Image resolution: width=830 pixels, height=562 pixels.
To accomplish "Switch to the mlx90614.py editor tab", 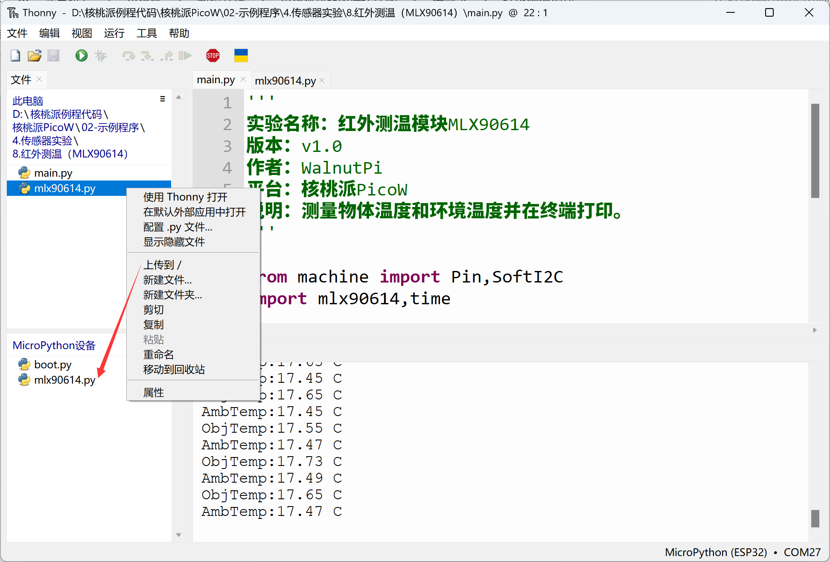I will [x=285, y=81].
